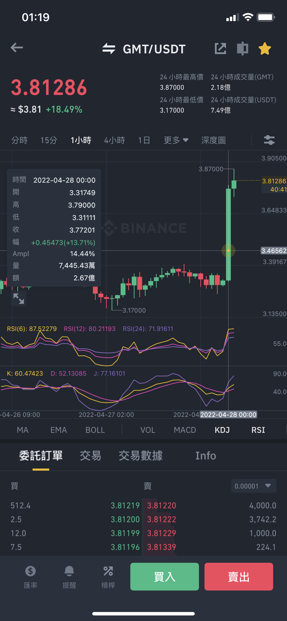287x621 pixels.
Task: Tap ask price 3.81222
Action: pos(162,519)
